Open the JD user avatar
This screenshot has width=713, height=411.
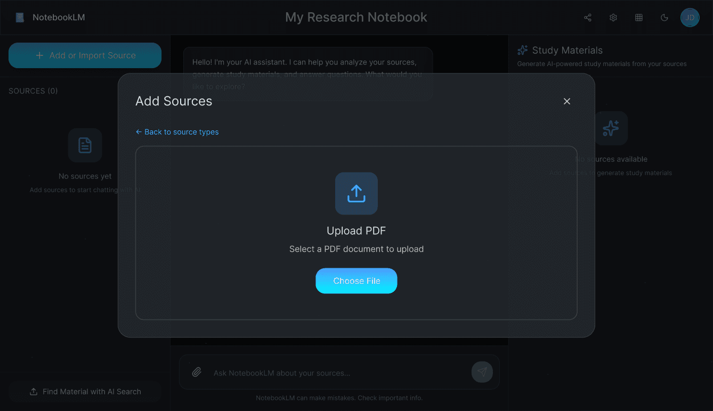pos(690,18)
